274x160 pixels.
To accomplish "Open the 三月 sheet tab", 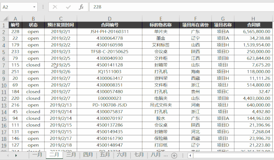I will coord(71,154).
